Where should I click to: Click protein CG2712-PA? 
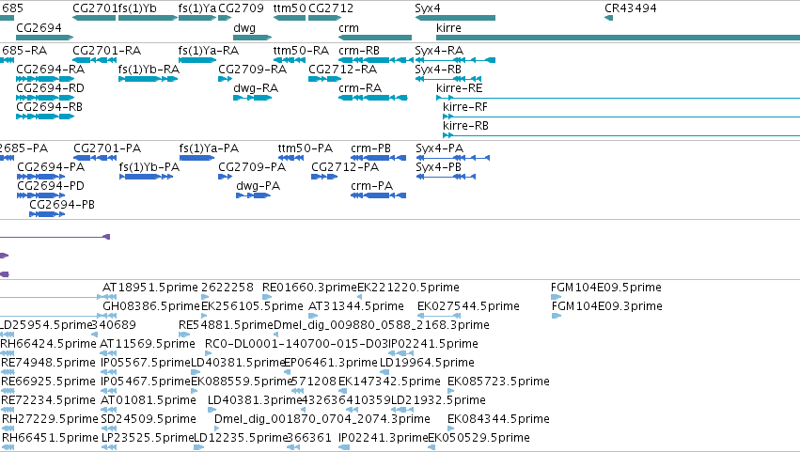click(324, 177)
